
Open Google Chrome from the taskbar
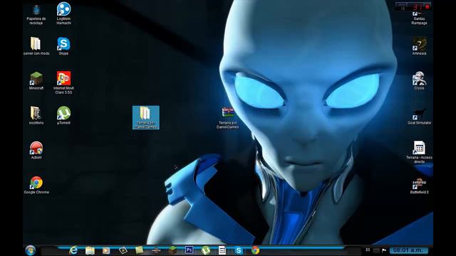(x=255, y=250)
